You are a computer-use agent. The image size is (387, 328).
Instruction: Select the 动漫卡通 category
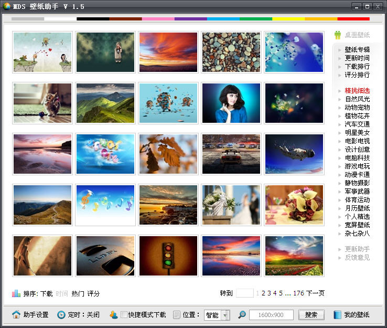coord(357,175)
